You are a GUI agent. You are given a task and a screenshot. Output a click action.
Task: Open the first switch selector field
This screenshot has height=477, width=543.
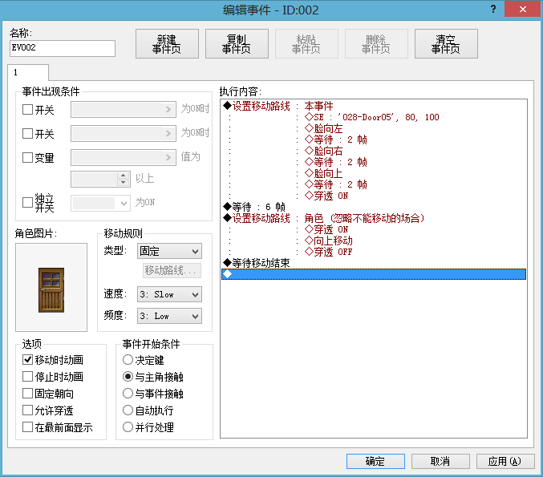tap(124, 110)
